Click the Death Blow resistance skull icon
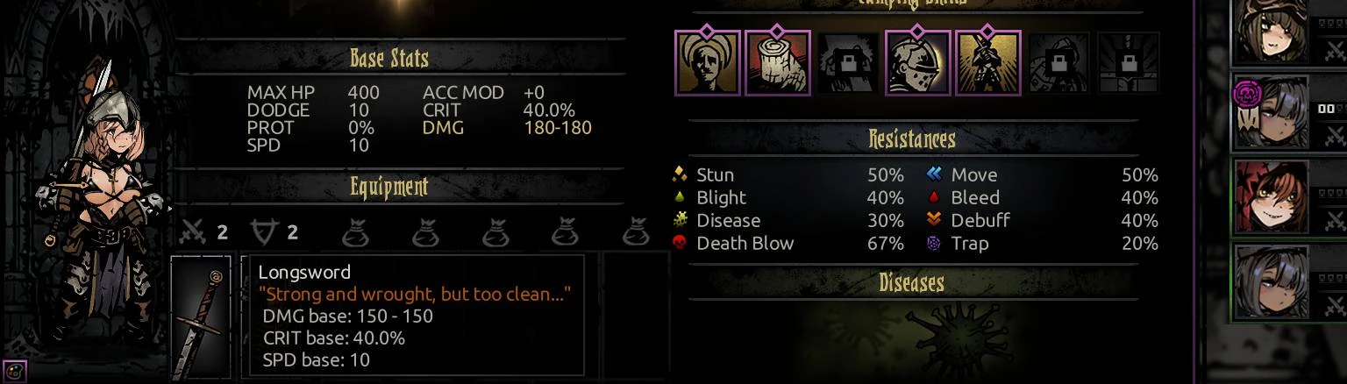This screenshot has width=1347, height=384. (680, 244)
